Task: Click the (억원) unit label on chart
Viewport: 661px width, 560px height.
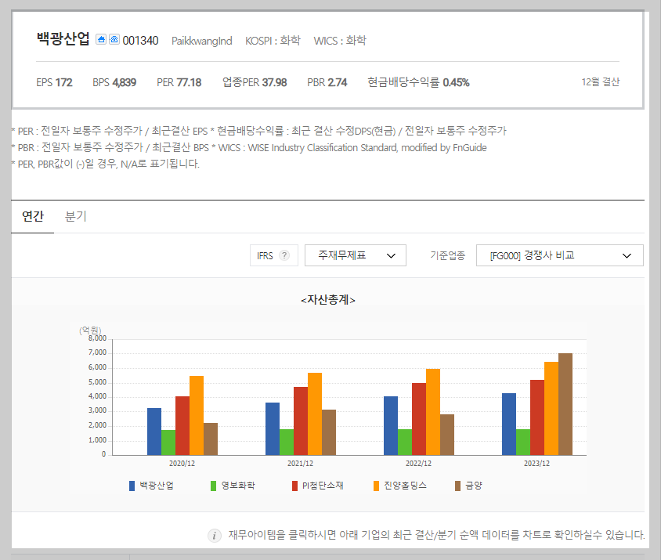Action: [x=90, y=331]
